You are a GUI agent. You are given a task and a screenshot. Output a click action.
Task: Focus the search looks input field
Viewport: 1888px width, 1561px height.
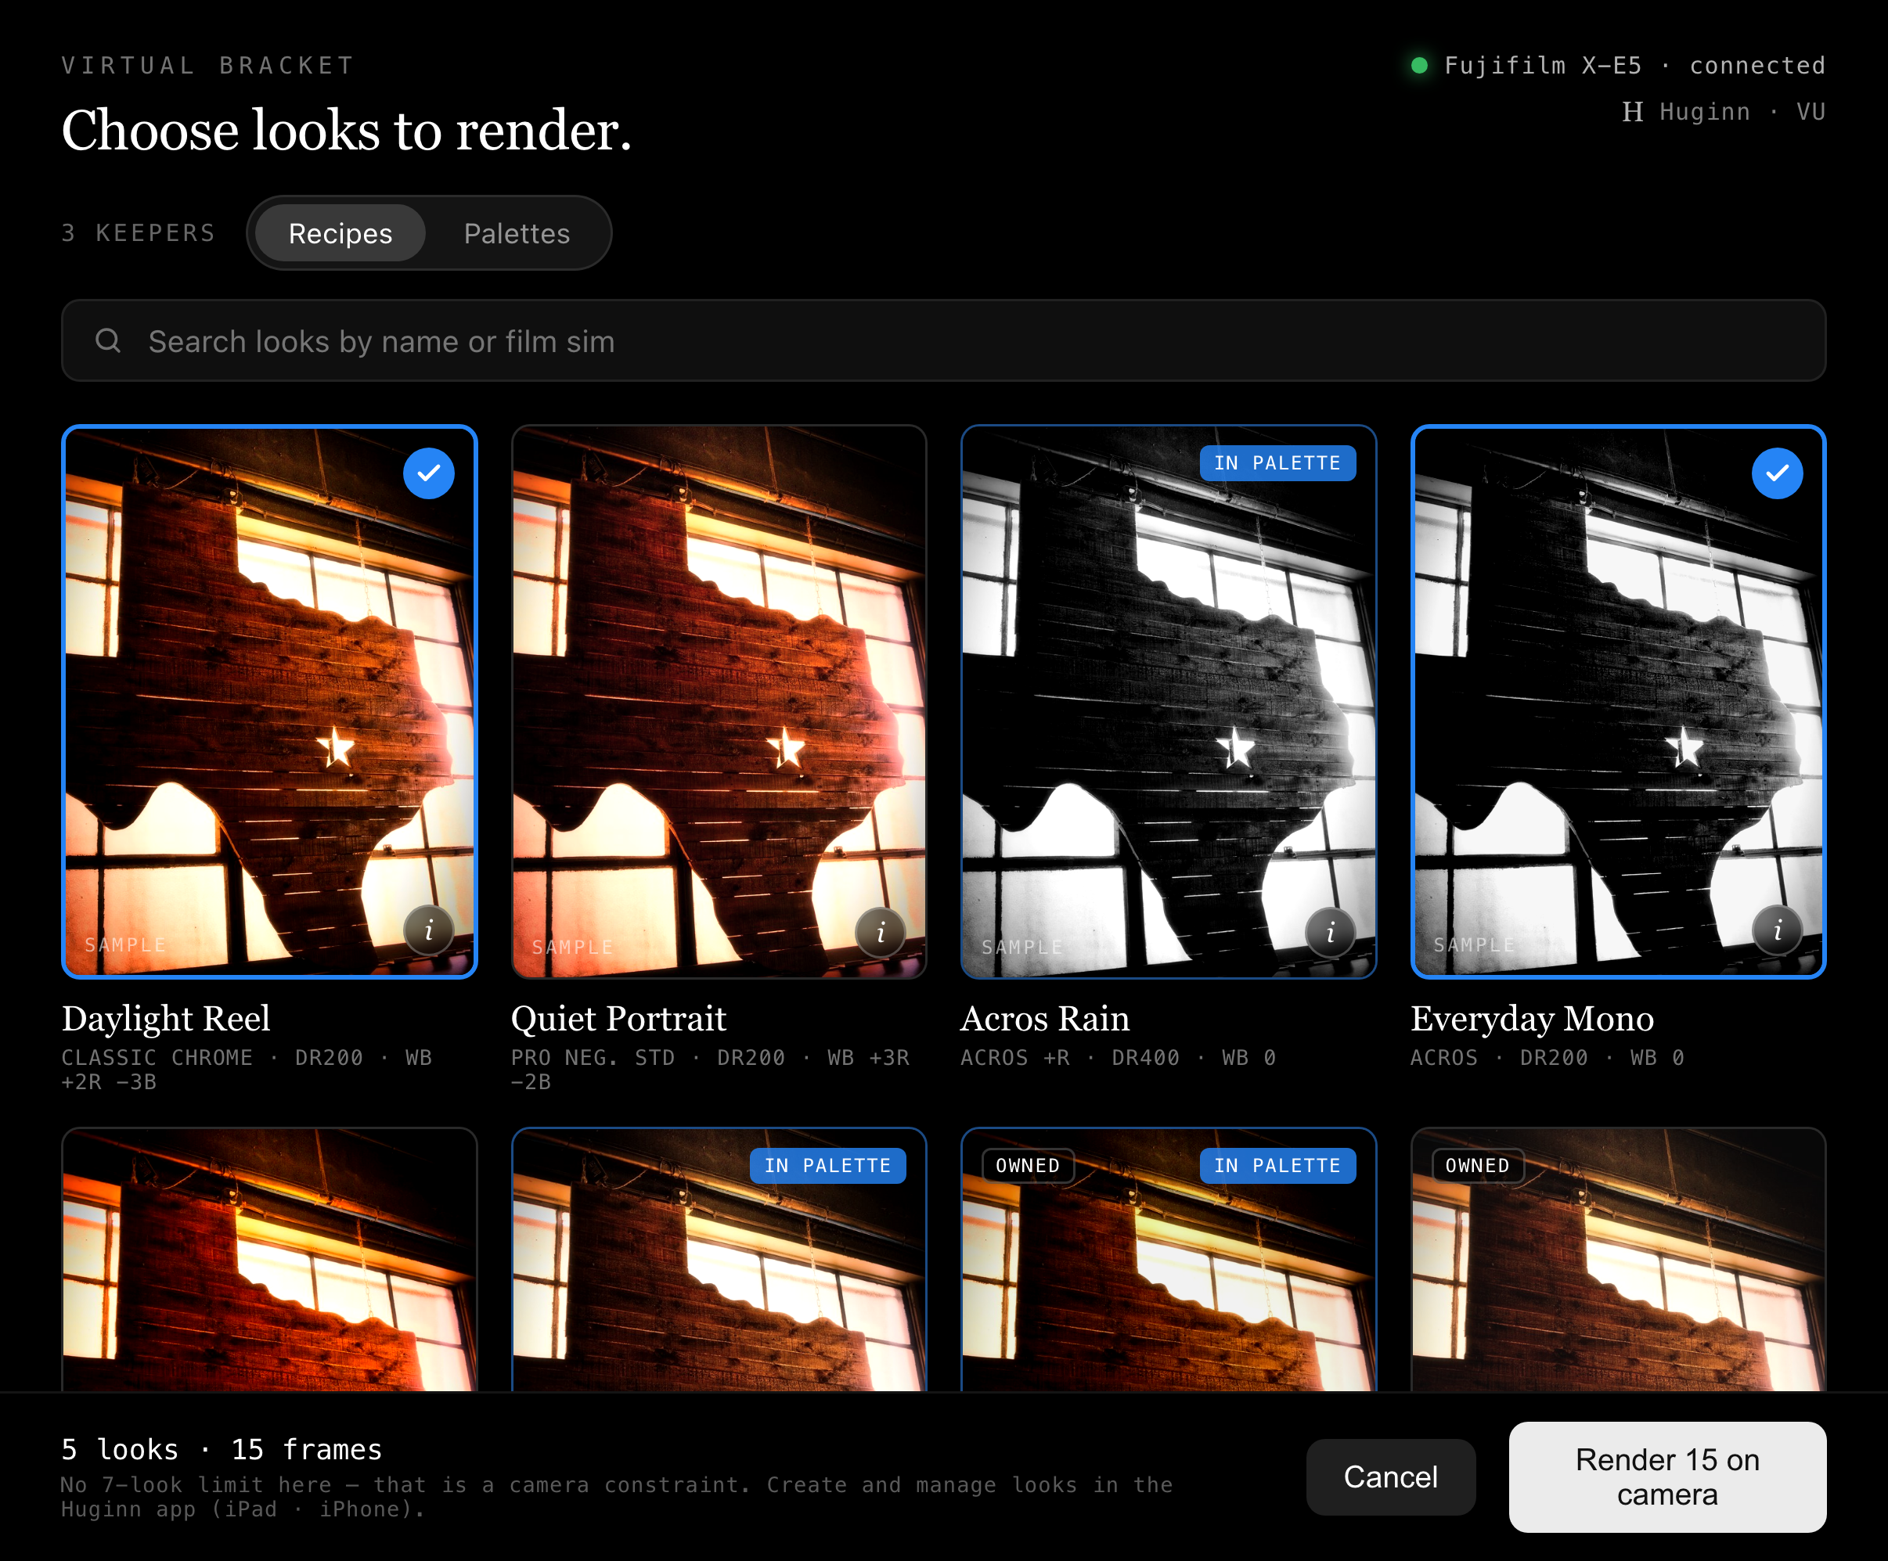click(944, 340)
